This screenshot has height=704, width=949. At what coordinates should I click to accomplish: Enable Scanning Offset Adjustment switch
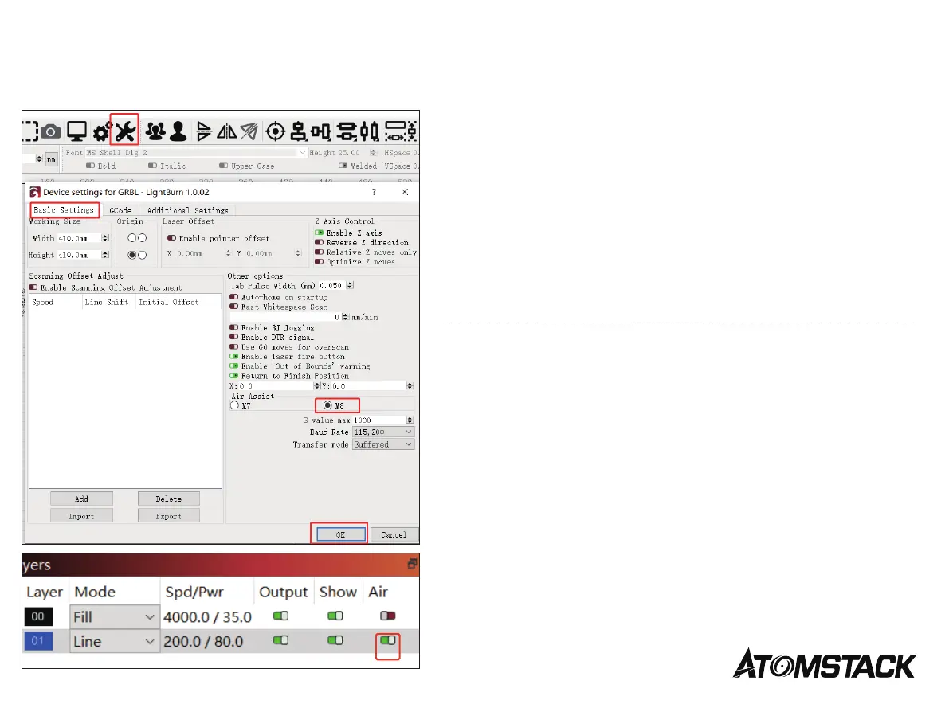(x=33, y=287)
